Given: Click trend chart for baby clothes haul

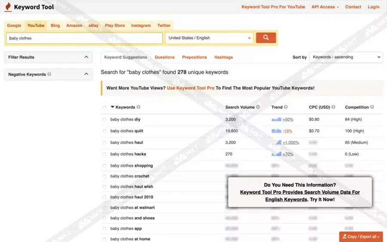Looking at the screenshot, I should point(276,142).
